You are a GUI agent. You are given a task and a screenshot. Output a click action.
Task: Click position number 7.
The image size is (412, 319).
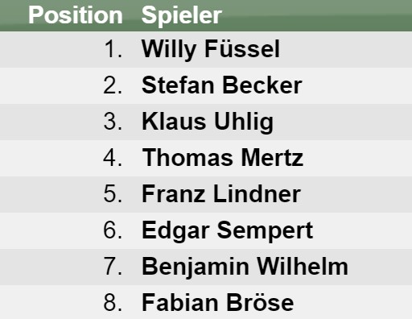(113, 267)
